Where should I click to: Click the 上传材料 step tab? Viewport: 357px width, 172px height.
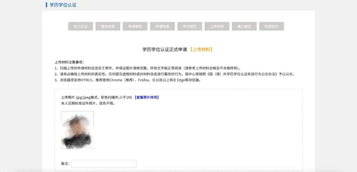click(217, 26)
